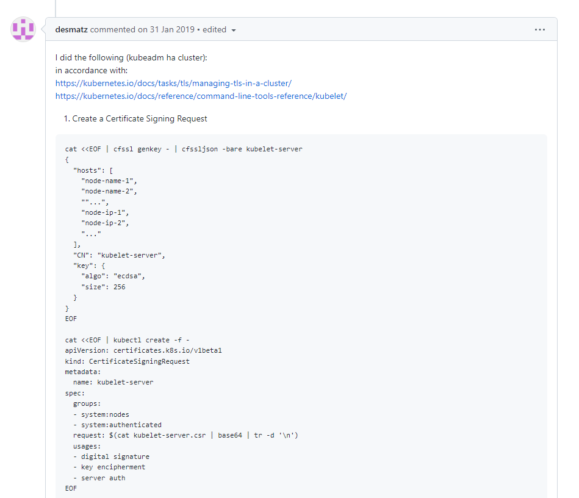Click the "node-ip-2" host entry
This screenshot has height=498, width=579.
pyautogui.click(x=105, y=223)
